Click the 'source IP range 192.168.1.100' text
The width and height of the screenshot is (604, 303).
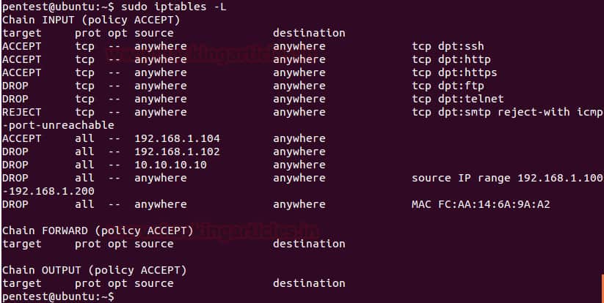point(507,178)
